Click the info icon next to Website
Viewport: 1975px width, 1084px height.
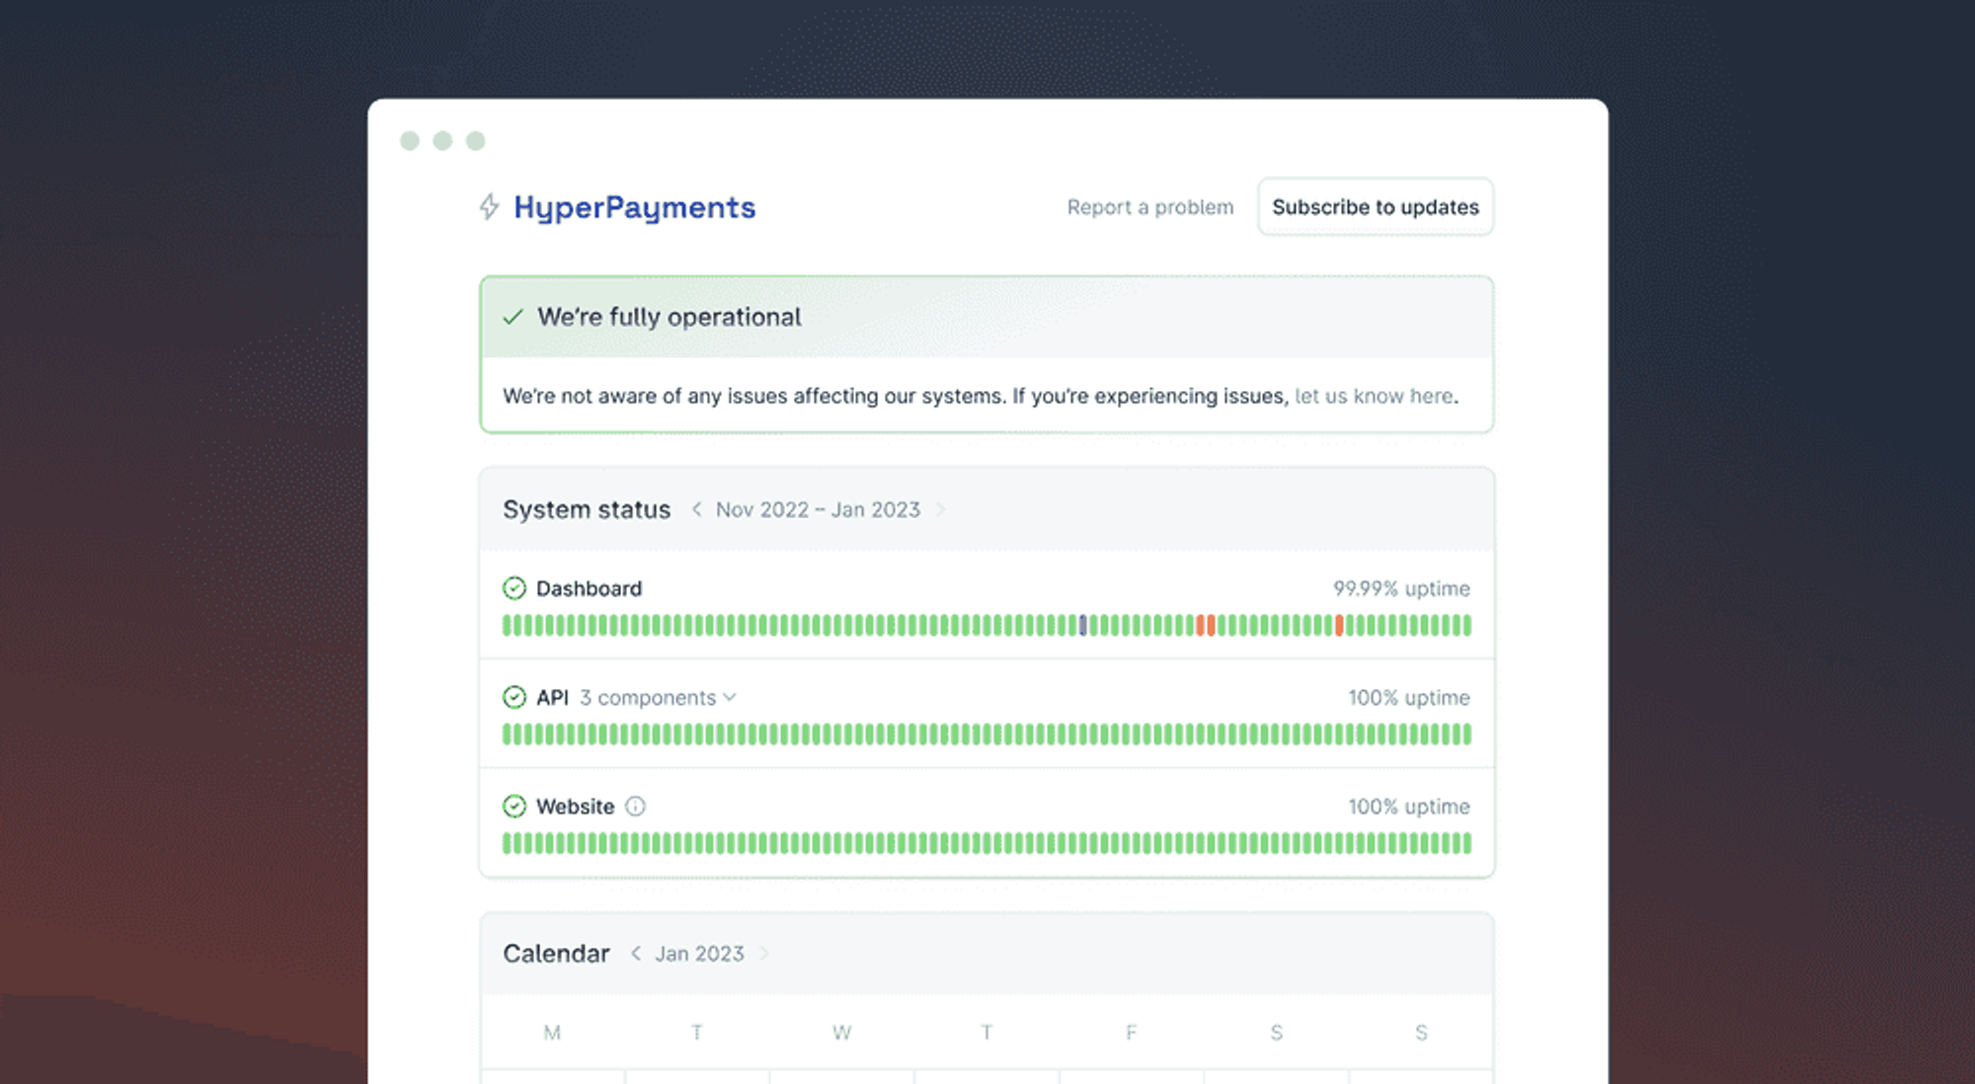[x=636, y=807]
